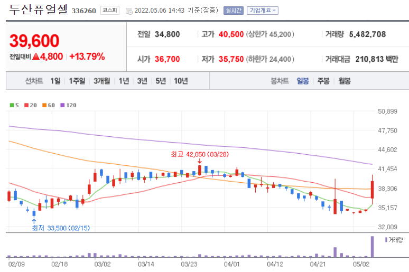This screenshot has width=409, height=272.
Task: Click the 코스피 market badge
Action: [110, 11]
